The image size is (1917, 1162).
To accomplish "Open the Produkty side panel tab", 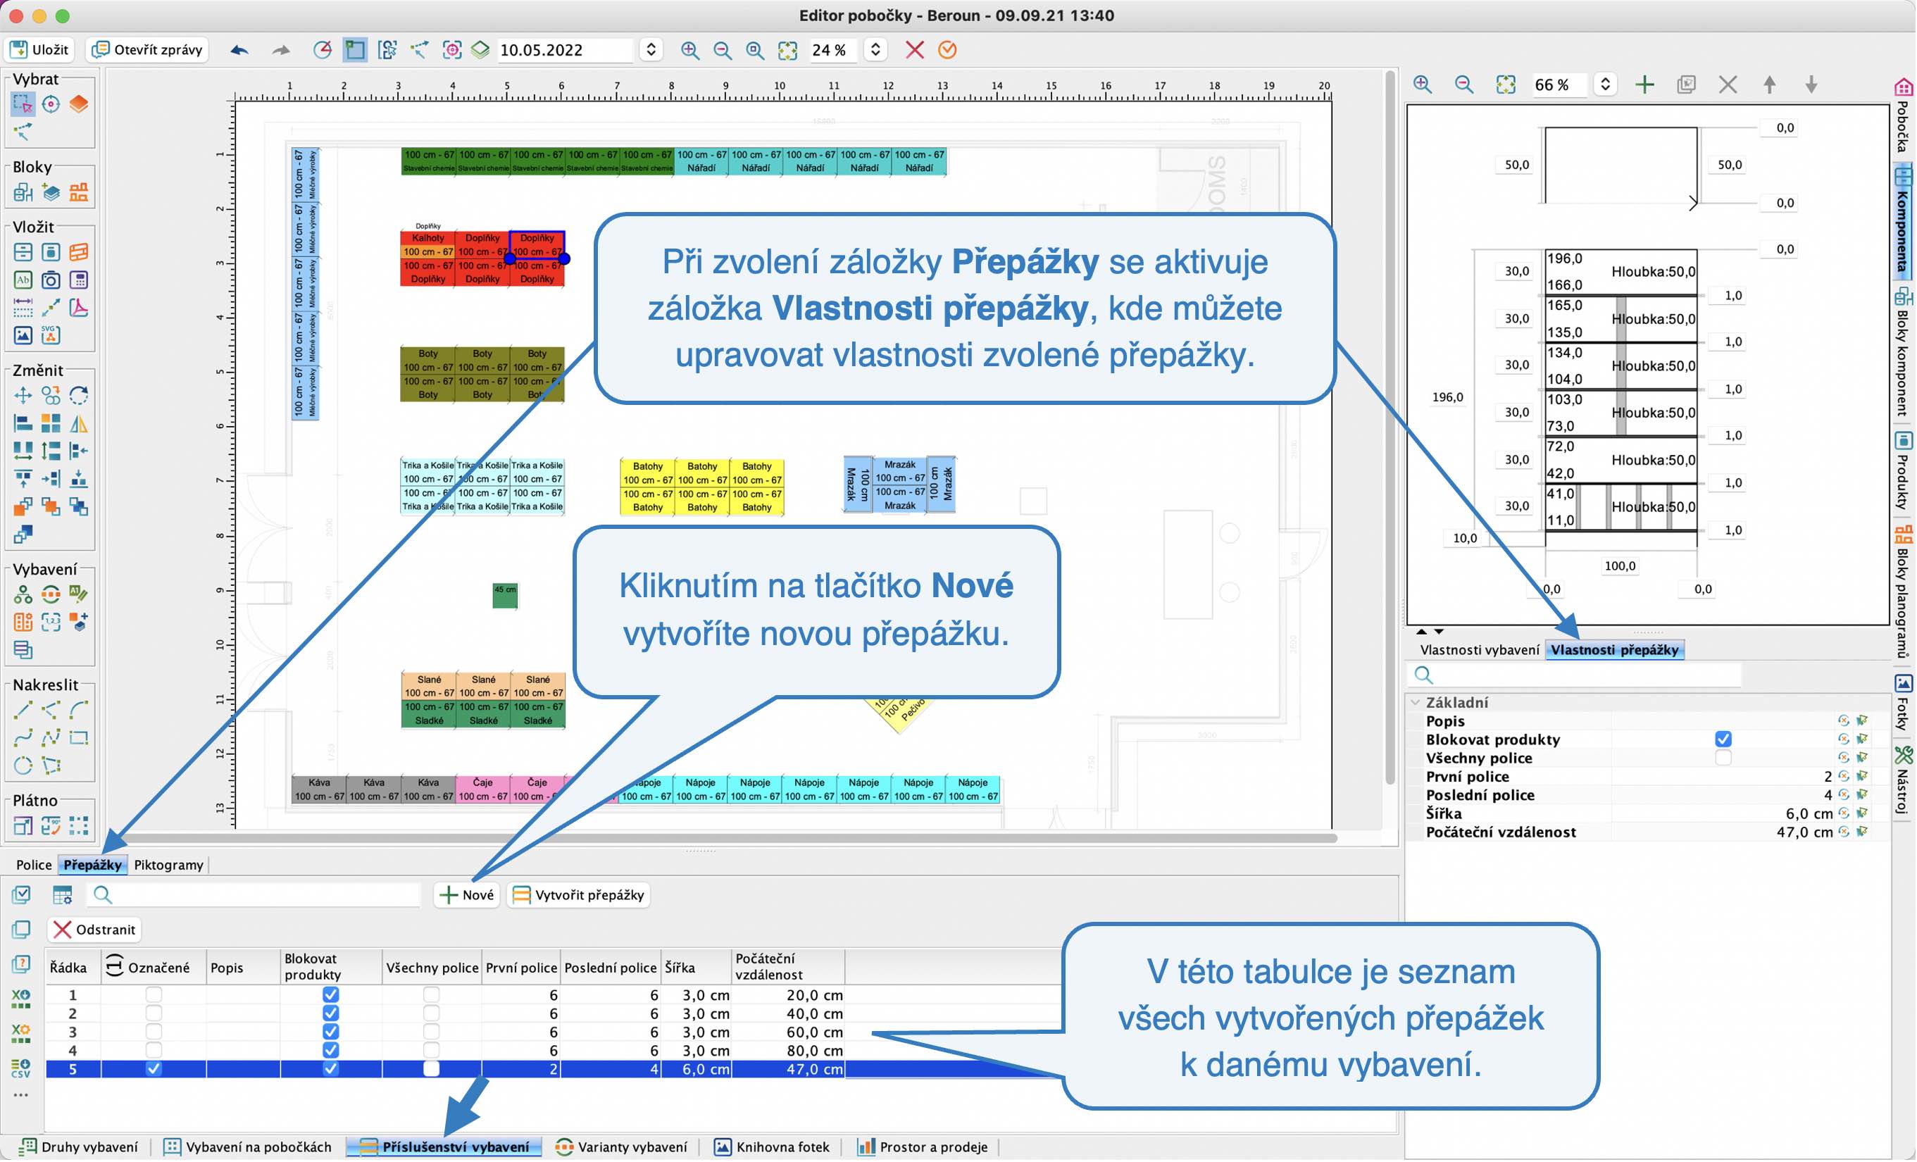I will 1902,470.
